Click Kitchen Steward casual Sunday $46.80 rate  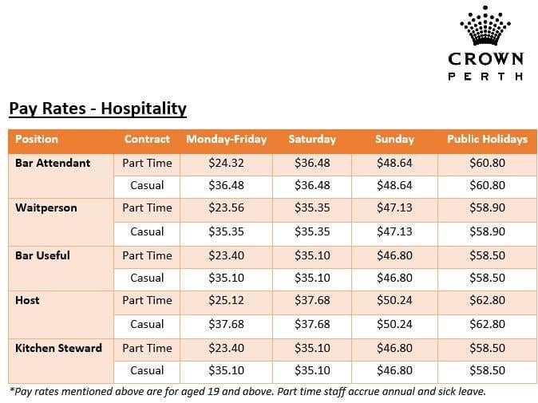pos(394,370)
